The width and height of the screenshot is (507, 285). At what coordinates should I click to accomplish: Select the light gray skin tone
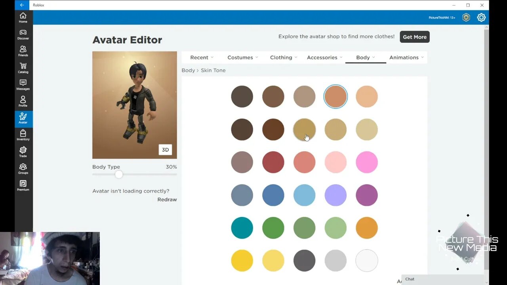(x=335, y=260)
